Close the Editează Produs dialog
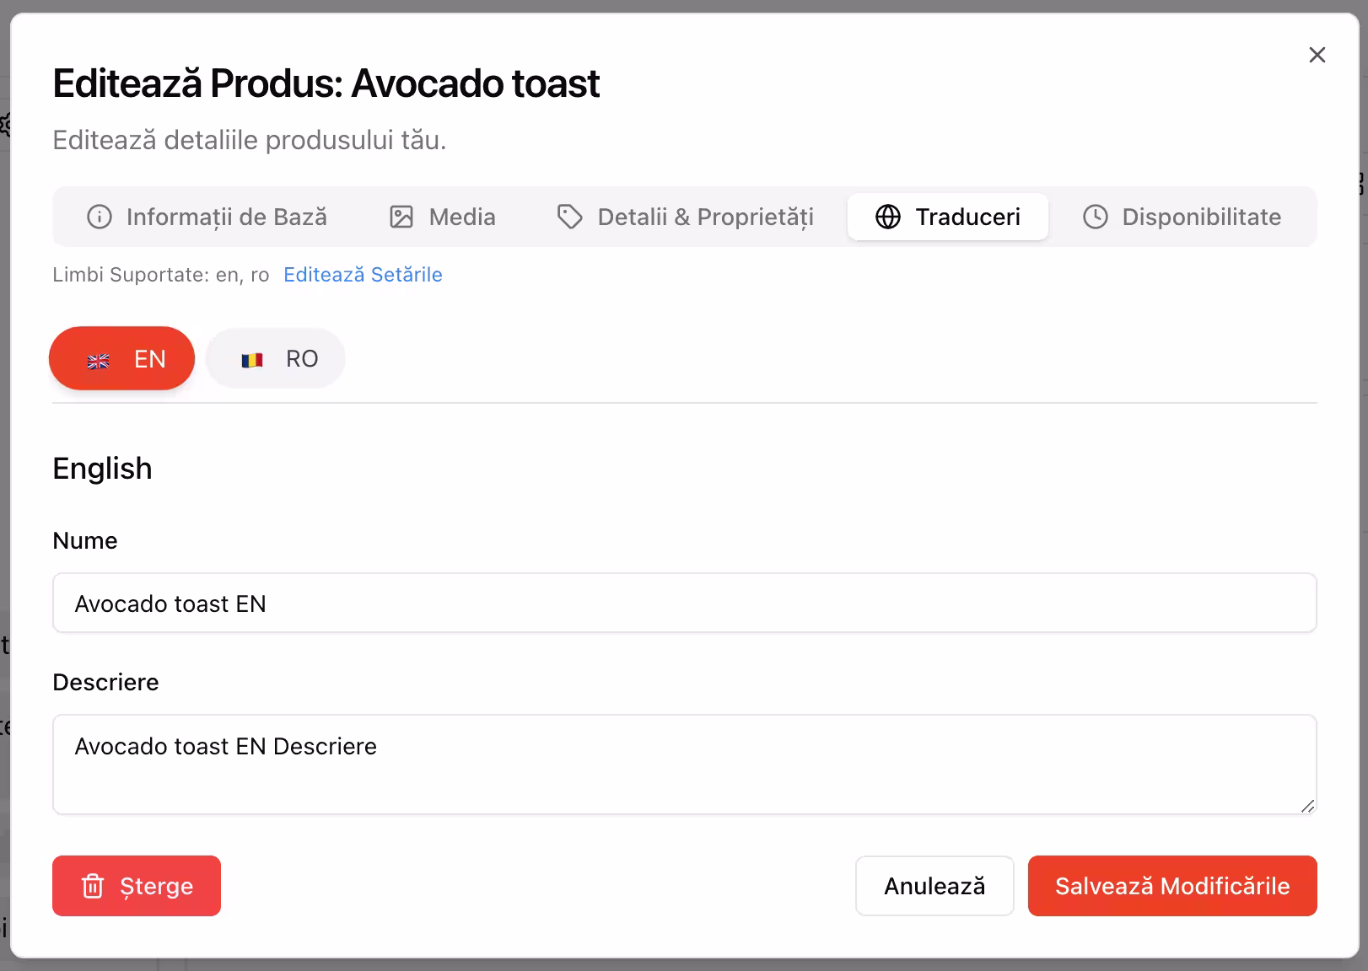This screenshot has width=1368, height=971. [1317, 55]
